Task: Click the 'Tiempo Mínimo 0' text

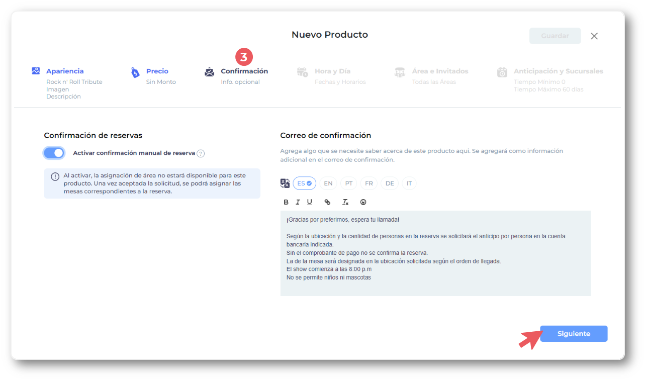Action: coord(539,82)
